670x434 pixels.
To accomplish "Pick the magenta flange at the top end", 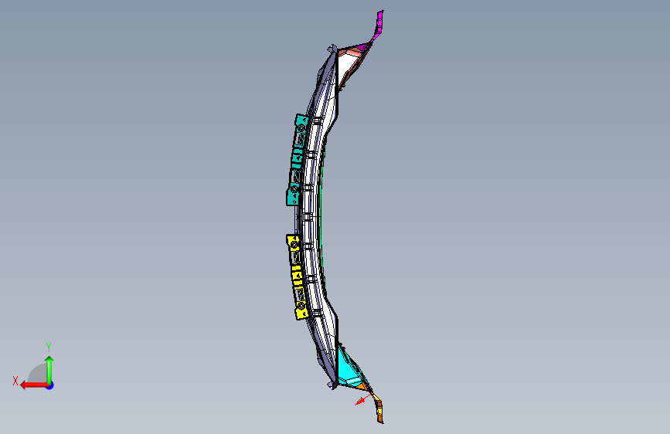I will coord(378,25).
